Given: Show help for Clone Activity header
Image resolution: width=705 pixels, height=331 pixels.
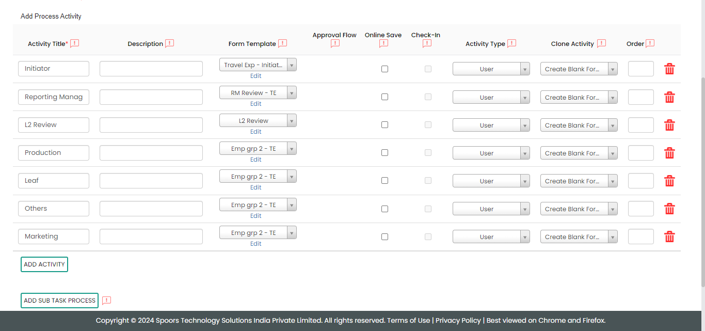Looking at the screenshot, I should coord(601,43).
